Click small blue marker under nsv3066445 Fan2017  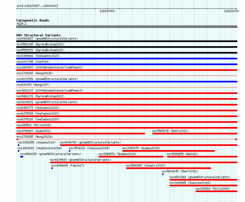pos(52,168)
